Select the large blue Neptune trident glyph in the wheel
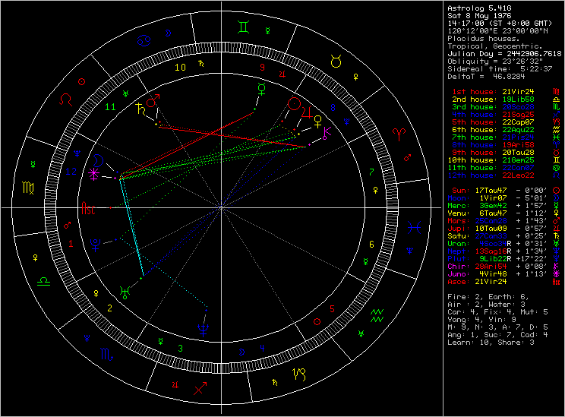The height and width of the screenshot is (417, 565). 204,330
